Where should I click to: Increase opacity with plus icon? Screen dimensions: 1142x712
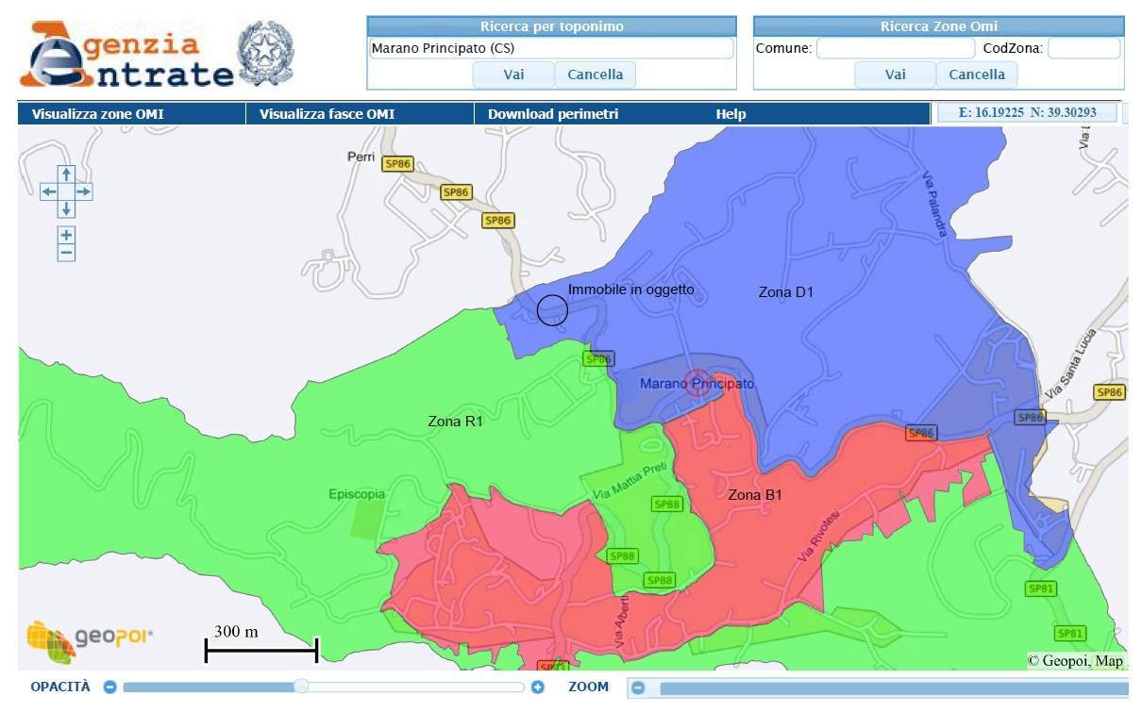[538, 687]
